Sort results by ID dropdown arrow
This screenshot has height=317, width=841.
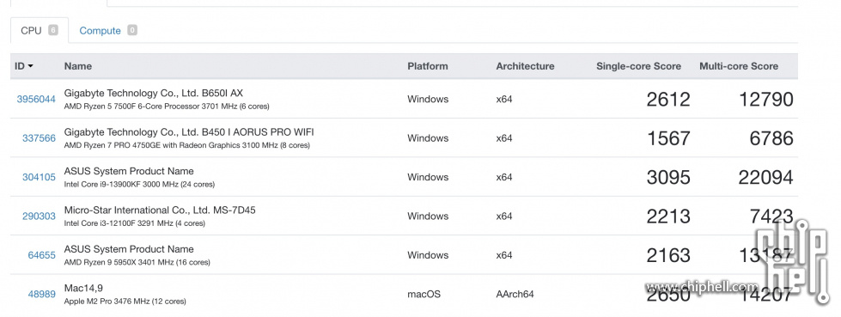point(31,66)
